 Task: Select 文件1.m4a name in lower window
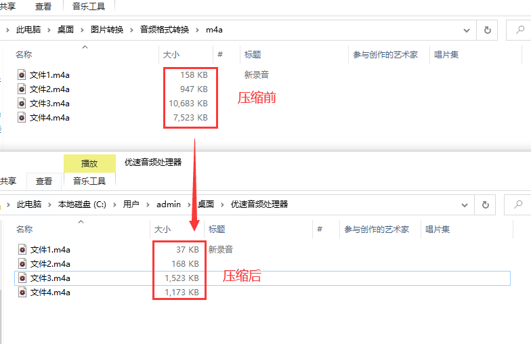[50, 249]
